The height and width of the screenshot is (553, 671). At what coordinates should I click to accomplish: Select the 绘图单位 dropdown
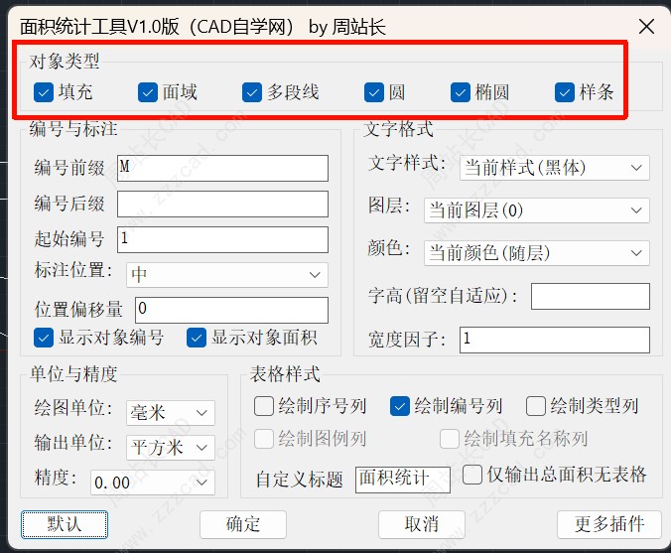[x=171, y=412]
